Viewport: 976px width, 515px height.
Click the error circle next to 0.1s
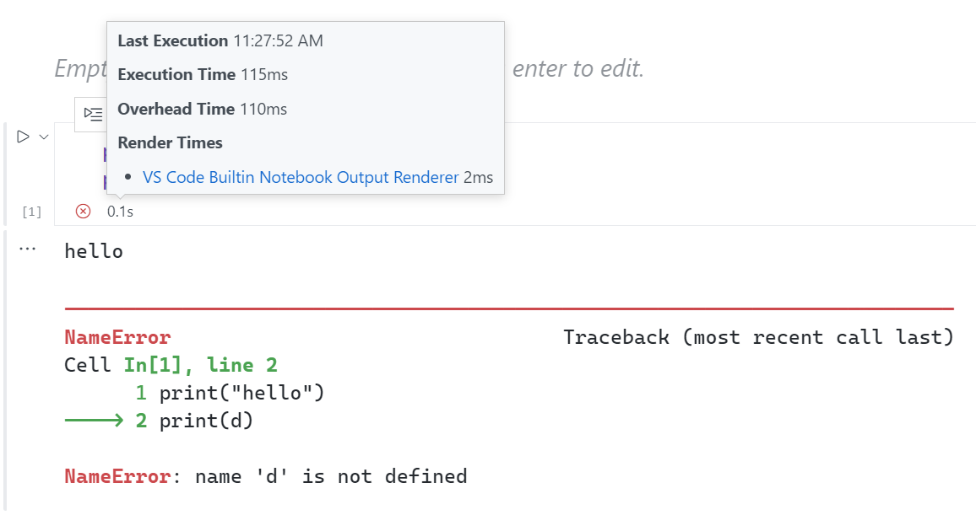pos(83,211)
